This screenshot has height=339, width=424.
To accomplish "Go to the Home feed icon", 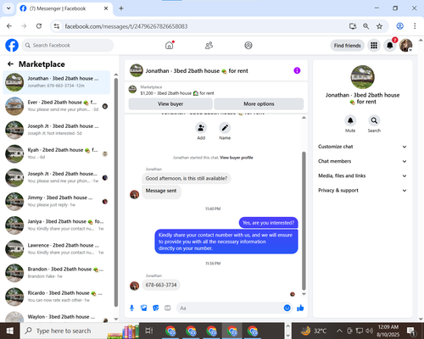I will click(170, 45).
